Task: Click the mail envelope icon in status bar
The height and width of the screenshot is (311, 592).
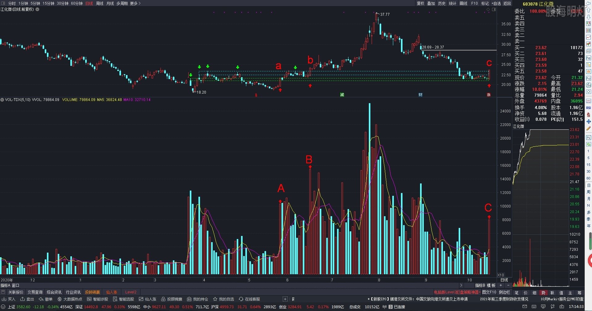Action: (x=525, y=307)
